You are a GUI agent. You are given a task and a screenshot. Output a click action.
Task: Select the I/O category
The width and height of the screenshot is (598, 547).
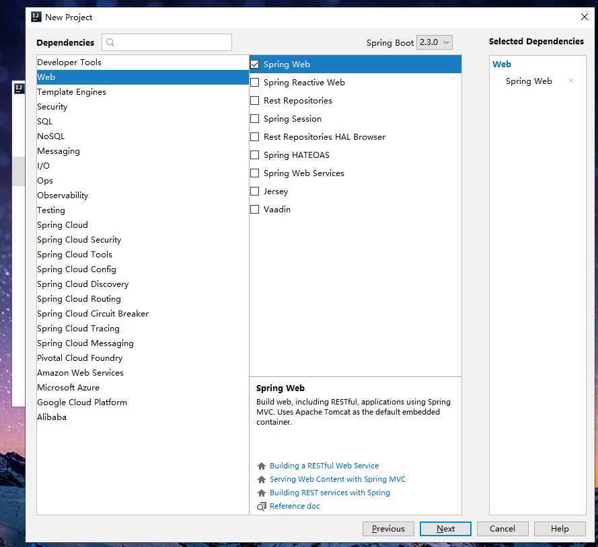click(x=143, y=166)
